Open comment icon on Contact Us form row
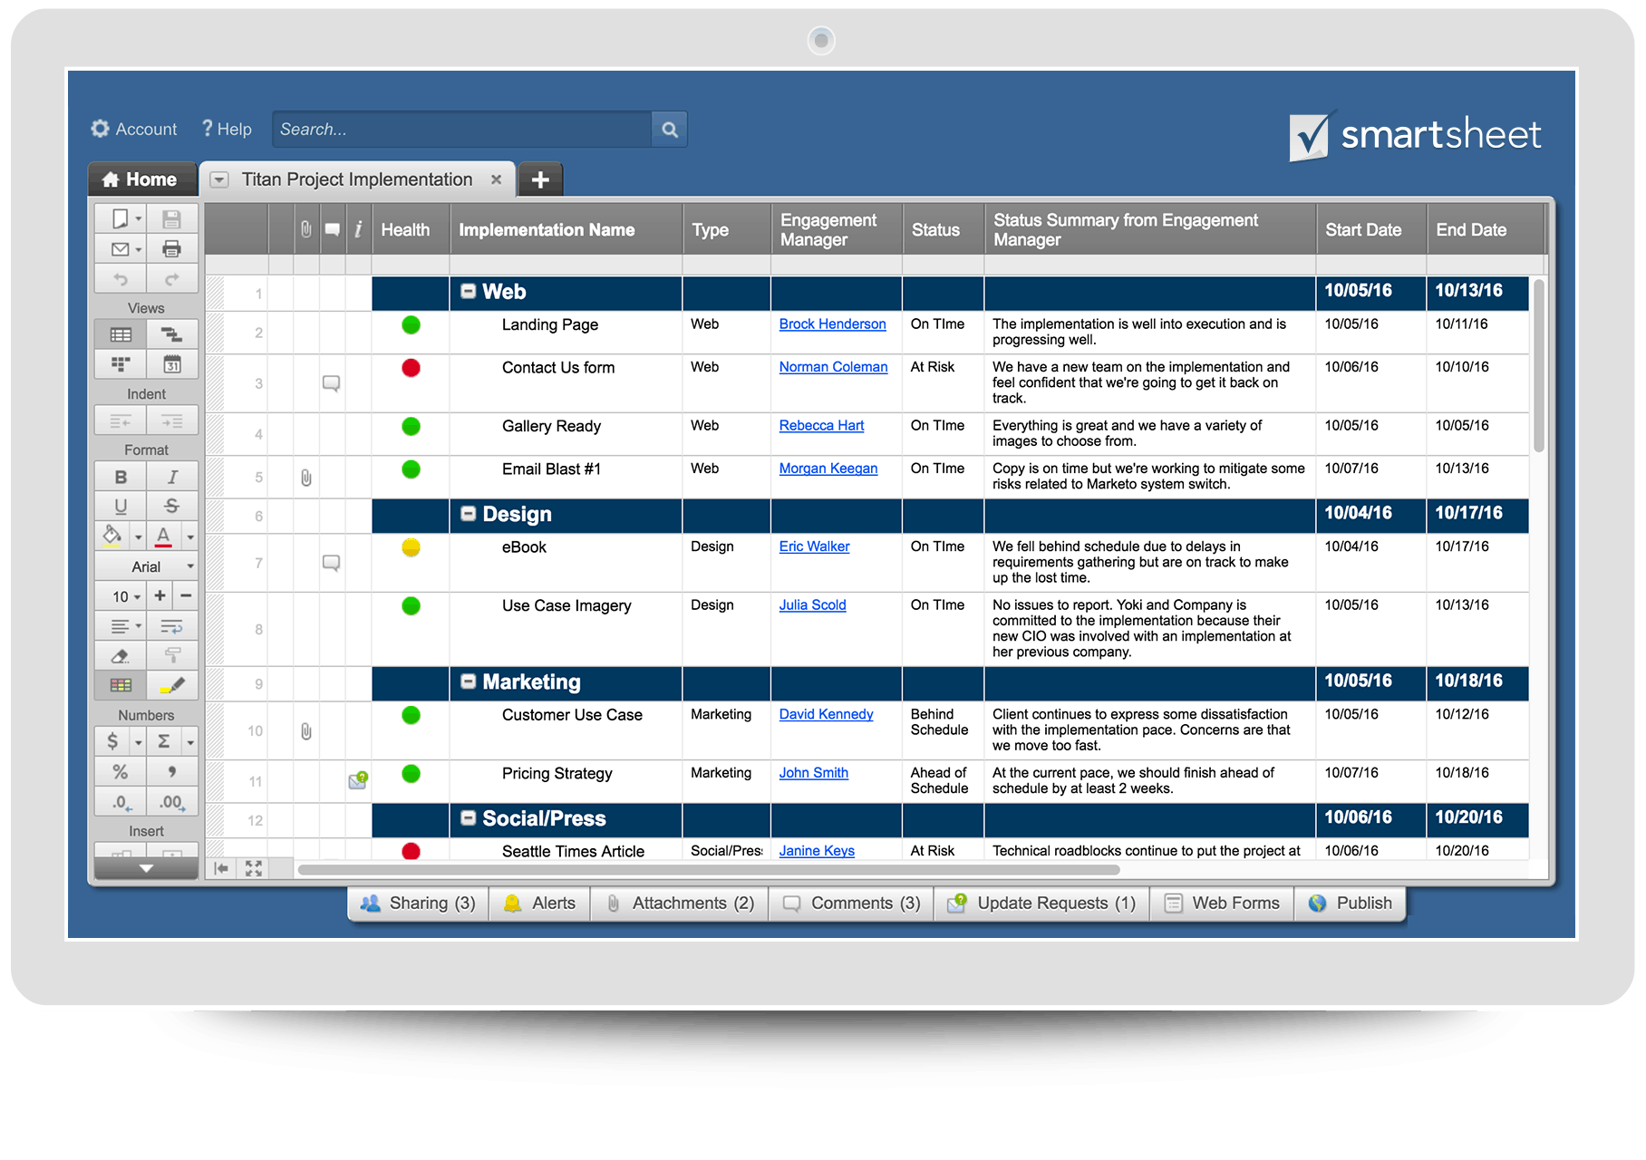 [x=332, y=383]
